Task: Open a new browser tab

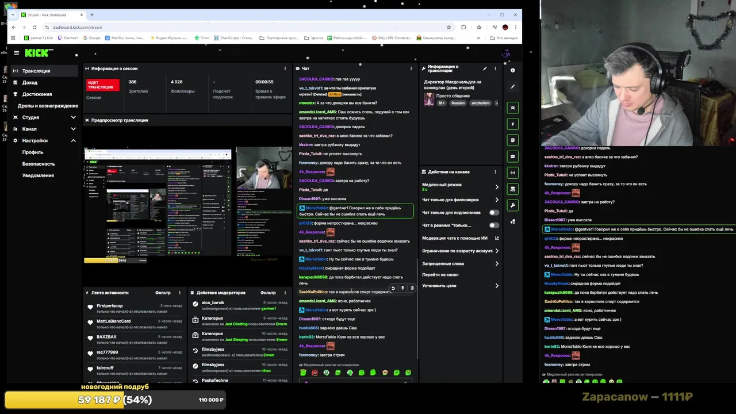Action: coord(92,15)
